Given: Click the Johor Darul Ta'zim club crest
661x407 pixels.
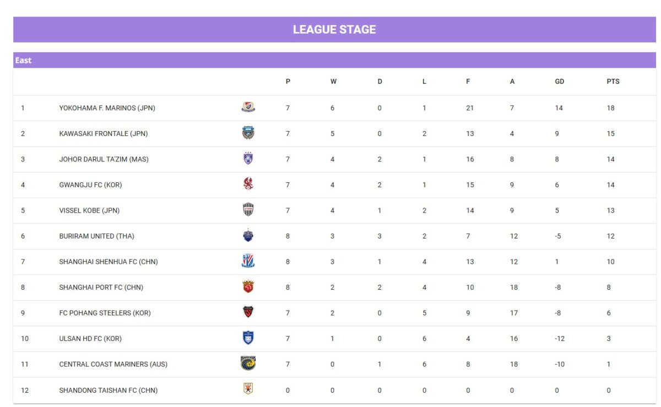Looking at the screenshot, I should click(248, 159).
